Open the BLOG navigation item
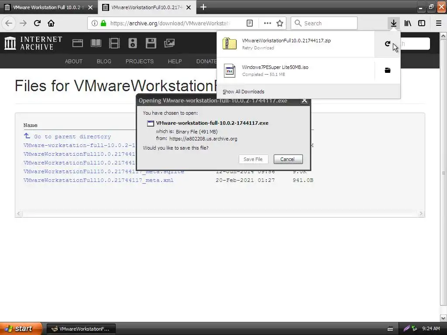This screenshot has height=335, width=447. tap(104, 61)
